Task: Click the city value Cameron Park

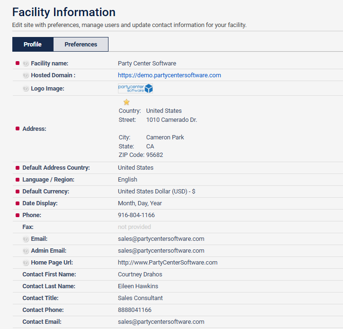Action: (x=165, y=137)
